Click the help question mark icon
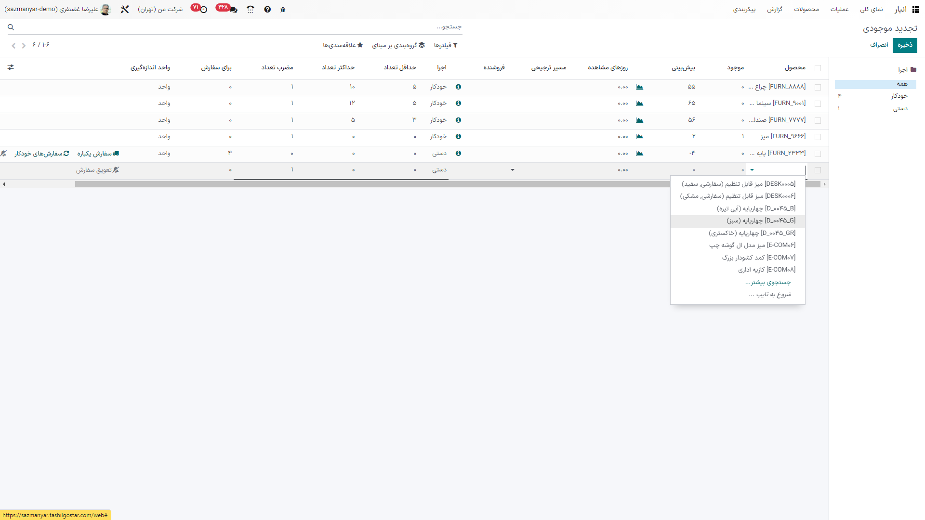 click(267, 10)
